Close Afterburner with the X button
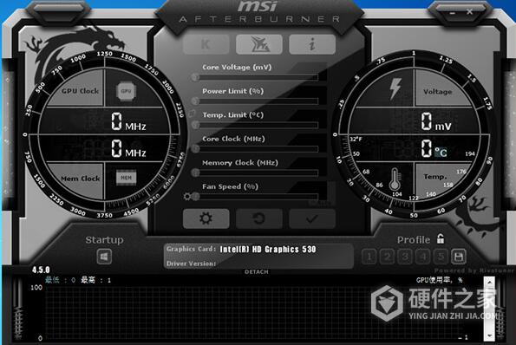The width and height of the screenshot is (516, 345). (x=469, y=12)
